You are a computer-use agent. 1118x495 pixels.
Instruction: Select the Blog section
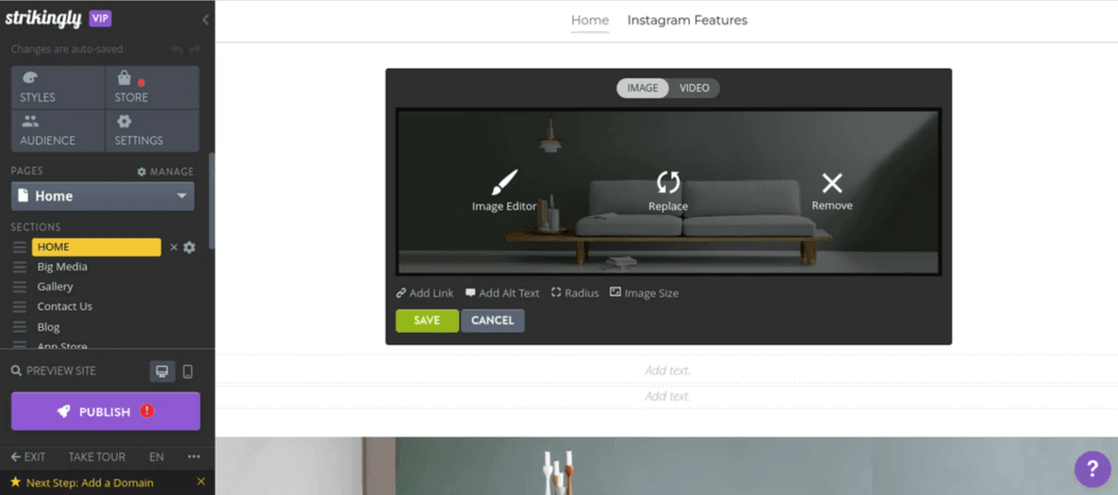(x=48, y=327)
